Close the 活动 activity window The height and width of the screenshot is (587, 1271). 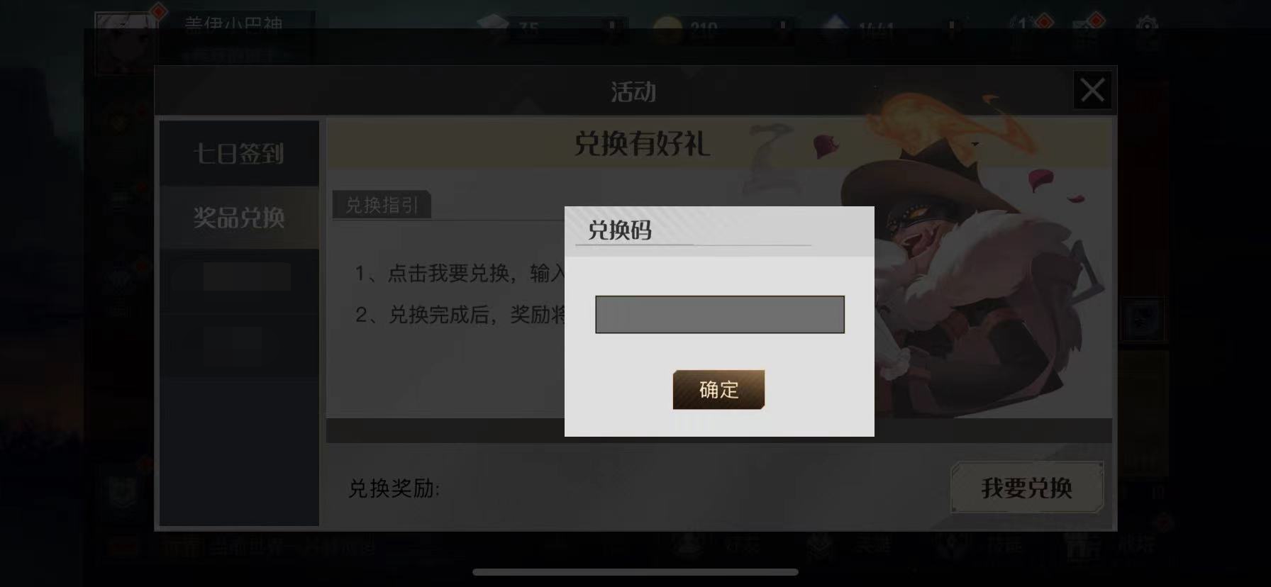pos(1092,90)
